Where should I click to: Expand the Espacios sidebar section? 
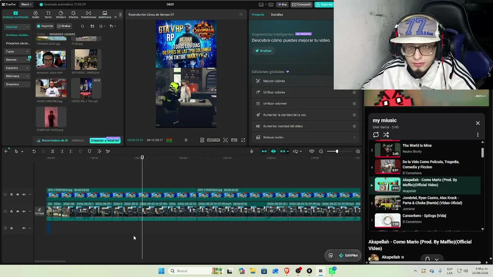tap(27, 68)
